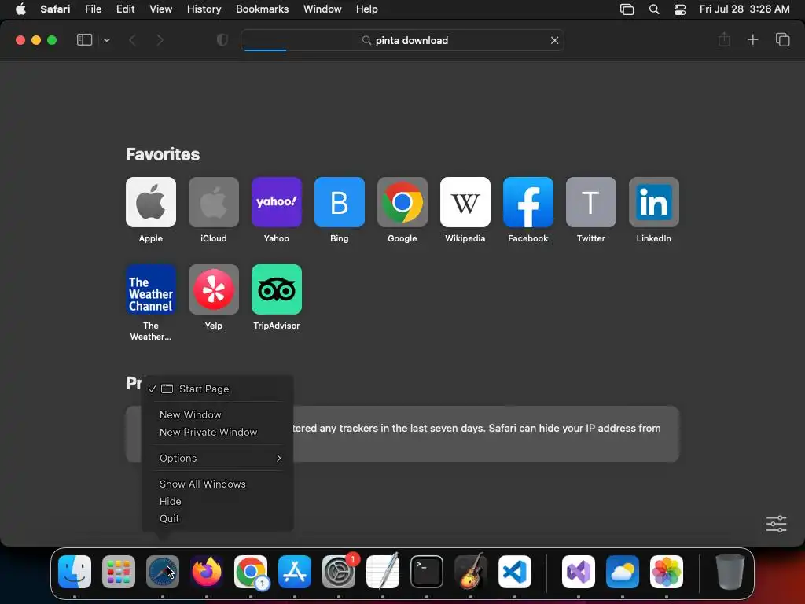
Task: Open the Help menu
Action: pyautogui.click(x=366, y=9)
